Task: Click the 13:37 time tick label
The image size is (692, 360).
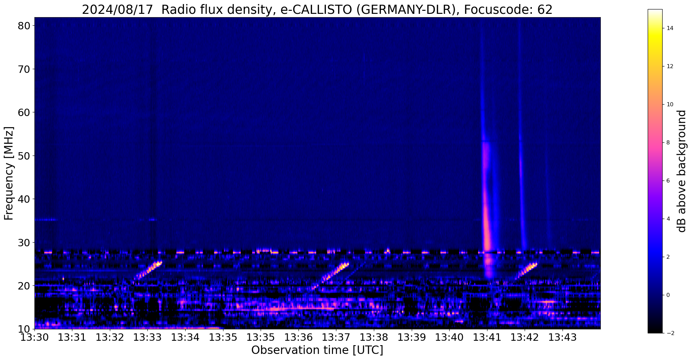Action: [336, 337]
